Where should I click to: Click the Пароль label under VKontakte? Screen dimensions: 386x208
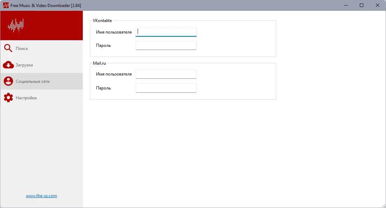103,45
